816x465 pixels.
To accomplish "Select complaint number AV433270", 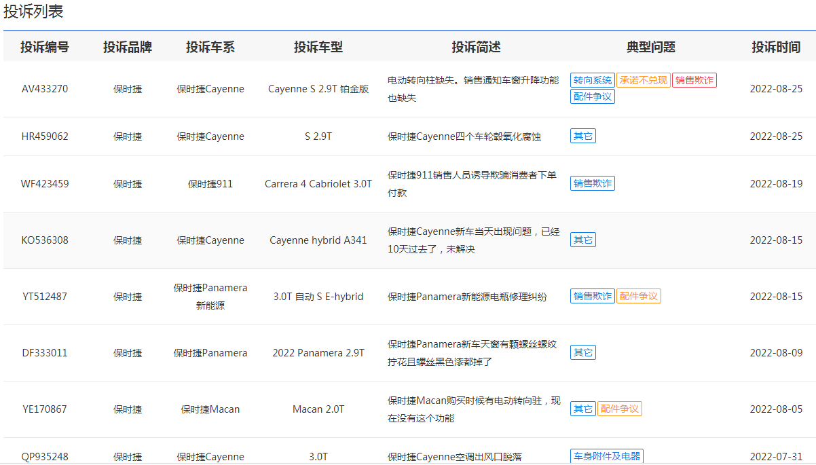I will [45, 89].
